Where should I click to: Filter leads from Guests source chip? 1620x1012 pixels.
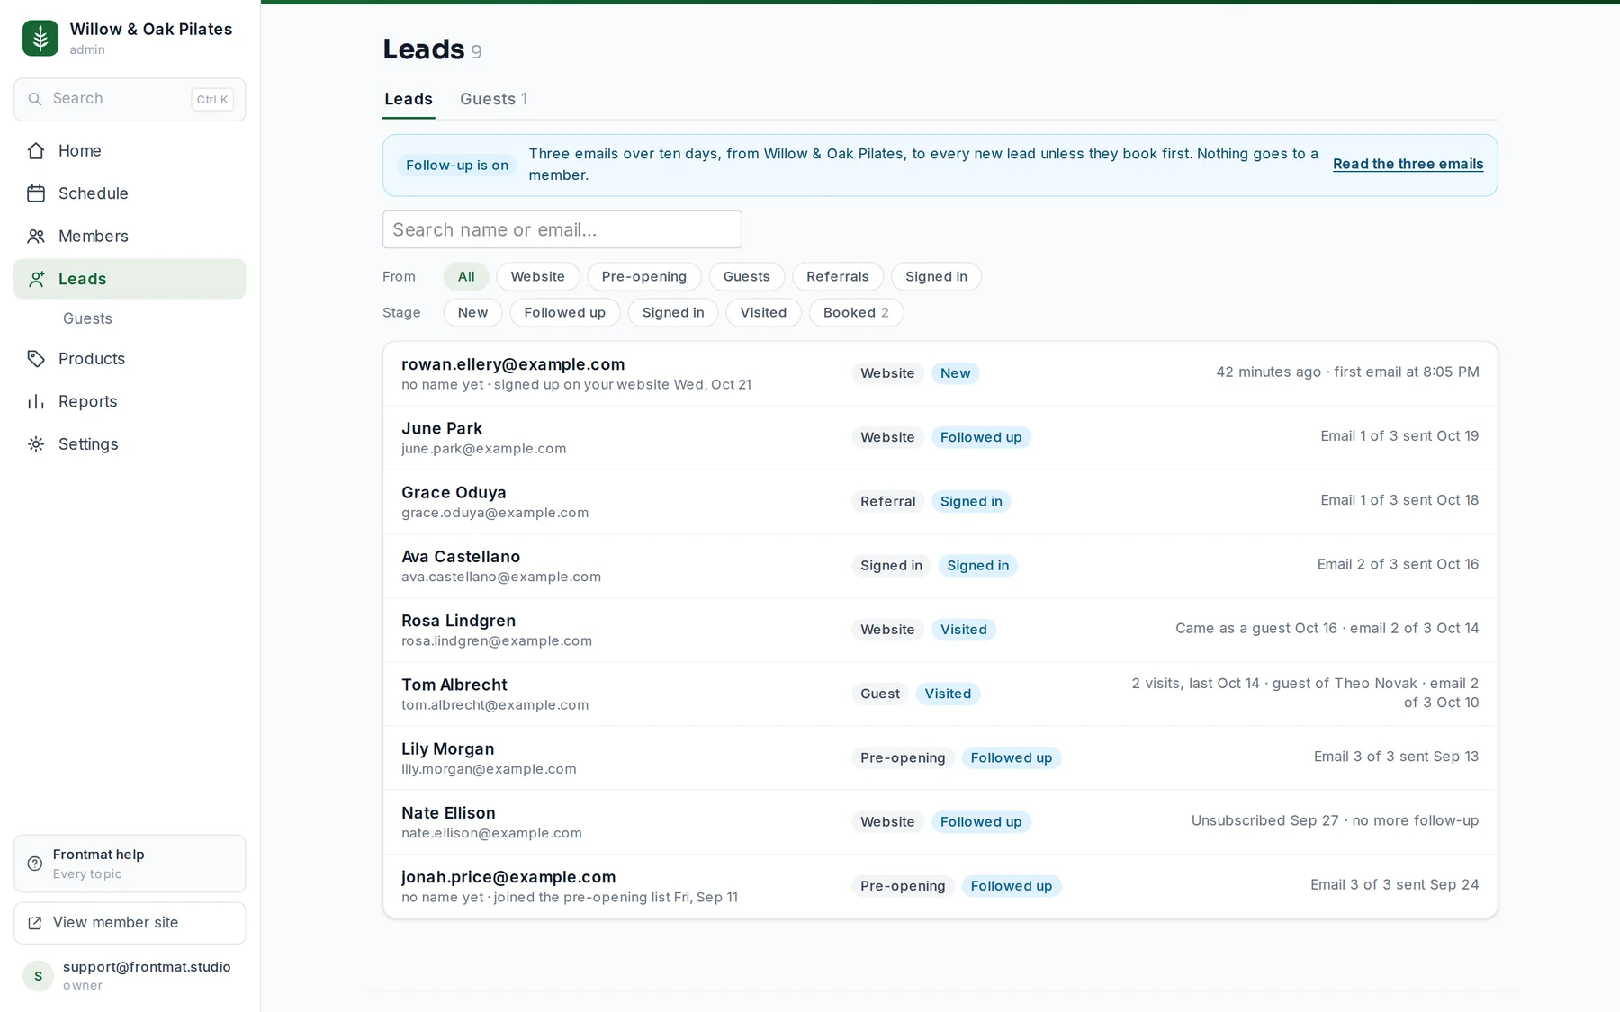[x=747, y=276]
